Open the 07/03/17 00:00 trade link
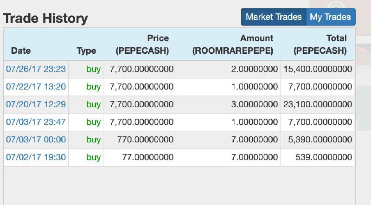The width and height of the screenshot is (371, 205). [36, 140]
